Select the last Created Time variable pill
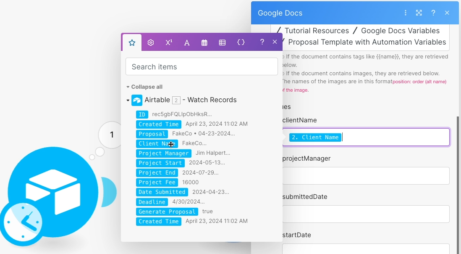This screenshot has height=254, width=461. (x=158, y=221)
